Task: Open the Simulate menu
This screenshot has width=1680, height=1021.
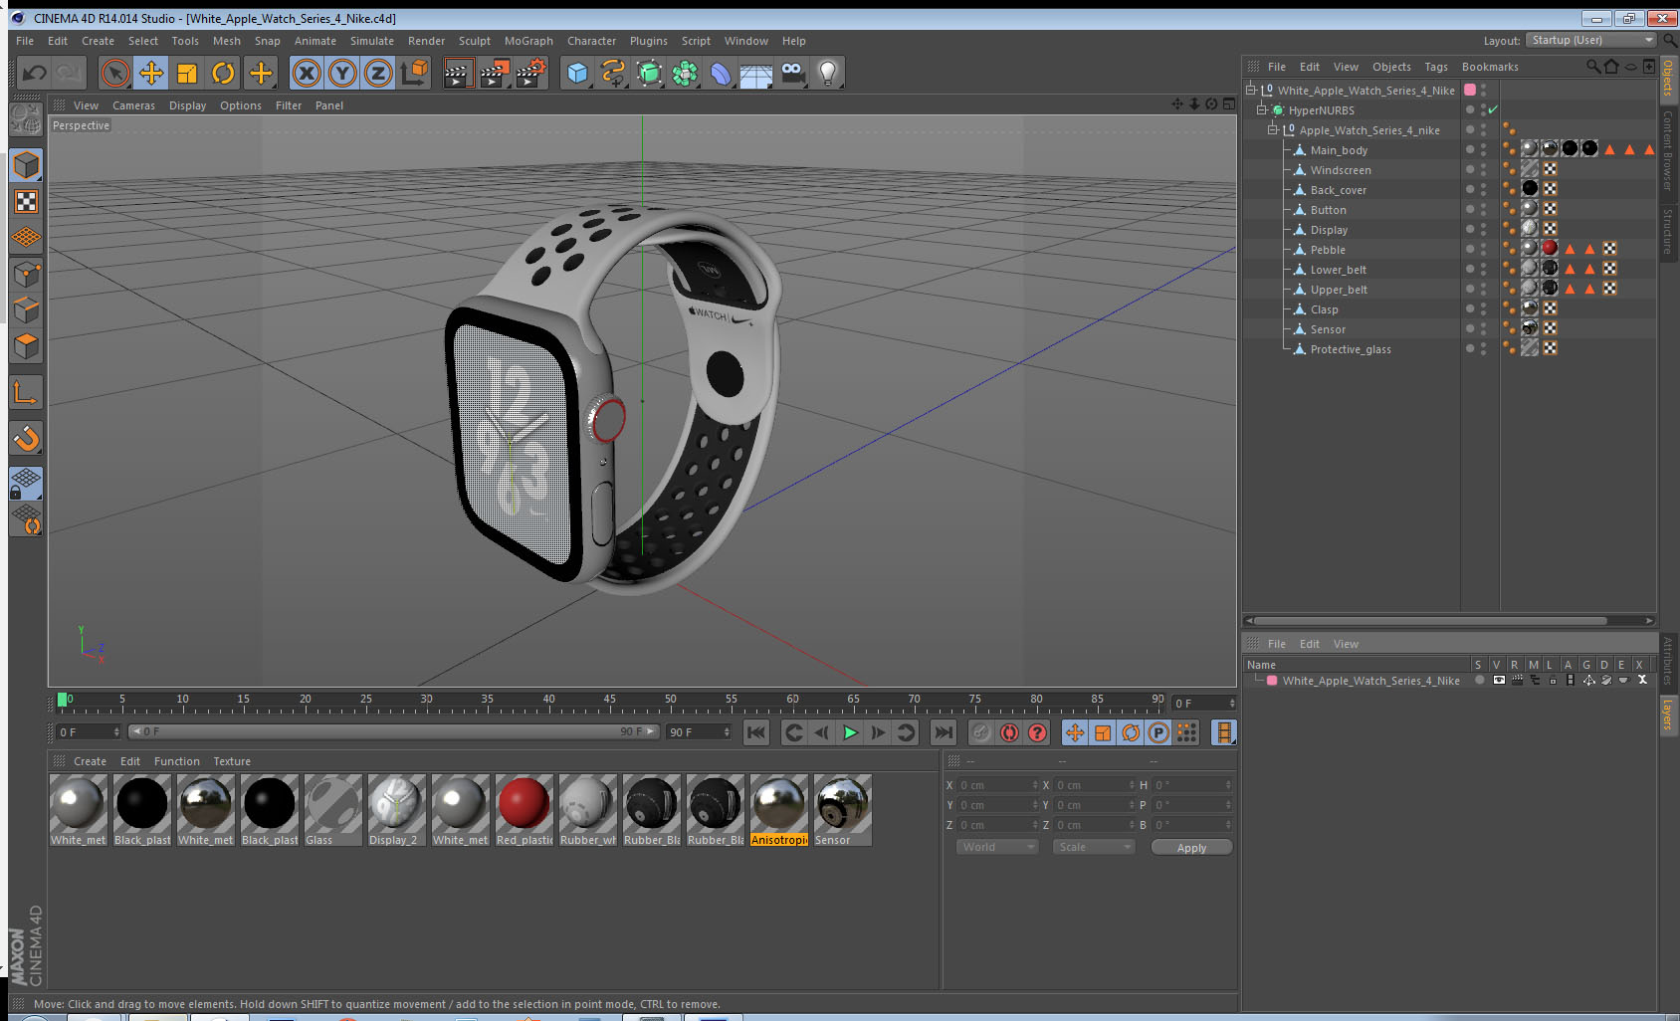Action: click(372, 41)
